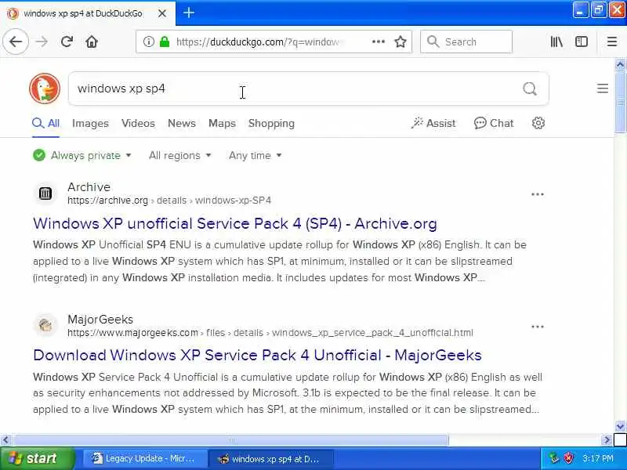This screenshot has width=627, height=470.
Task: Submit search with magnifier icon in DuckDuckGo box
Action: pos(530,89)
